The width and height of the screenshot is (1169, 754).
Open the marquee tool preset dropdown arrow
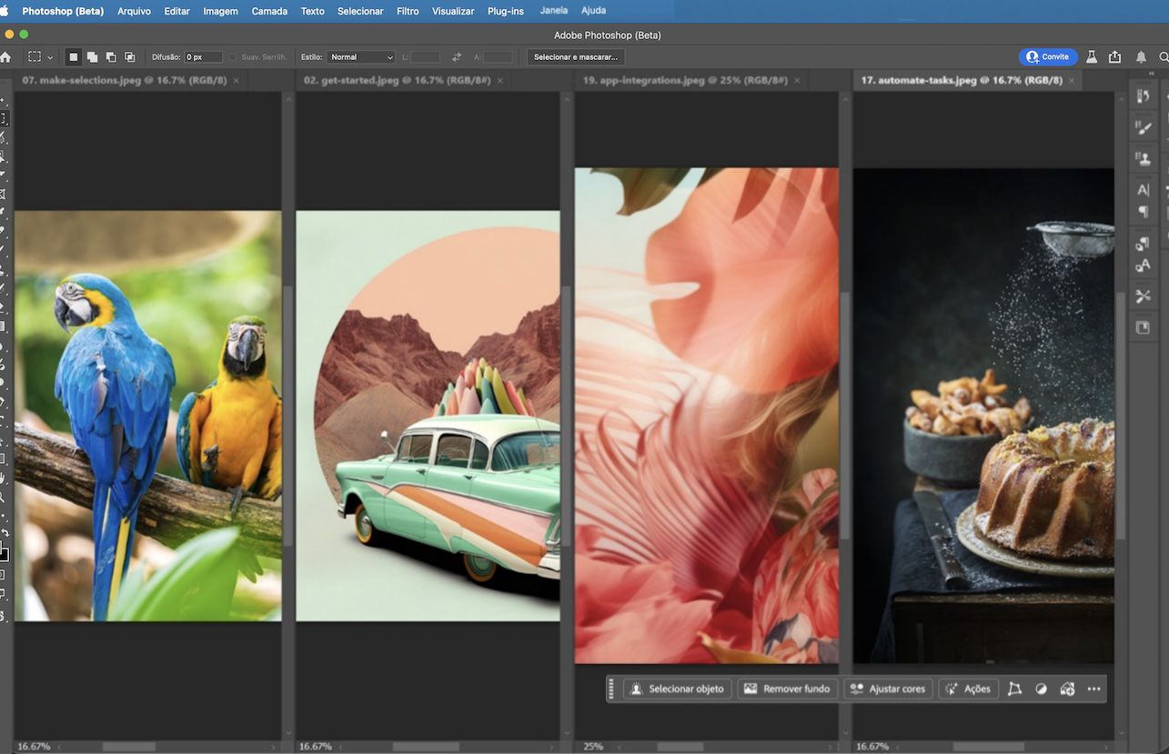[52, 56]
